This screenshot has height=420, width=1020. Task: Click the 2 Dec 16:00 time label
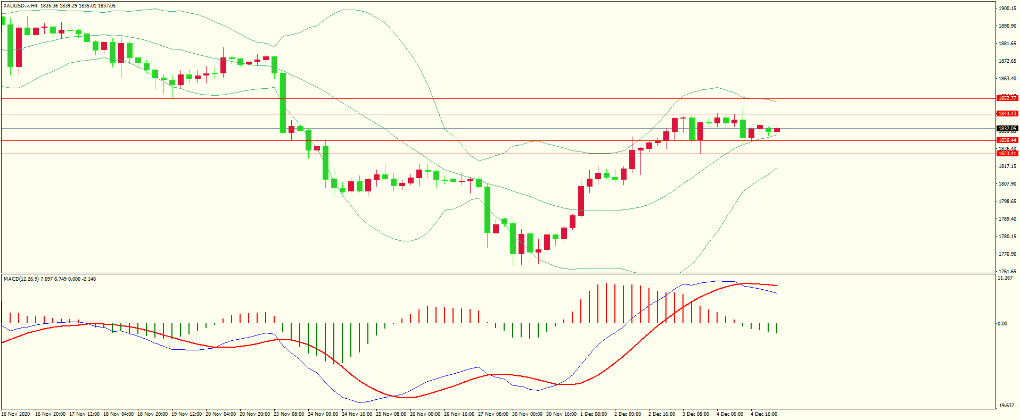pos(662,414)
